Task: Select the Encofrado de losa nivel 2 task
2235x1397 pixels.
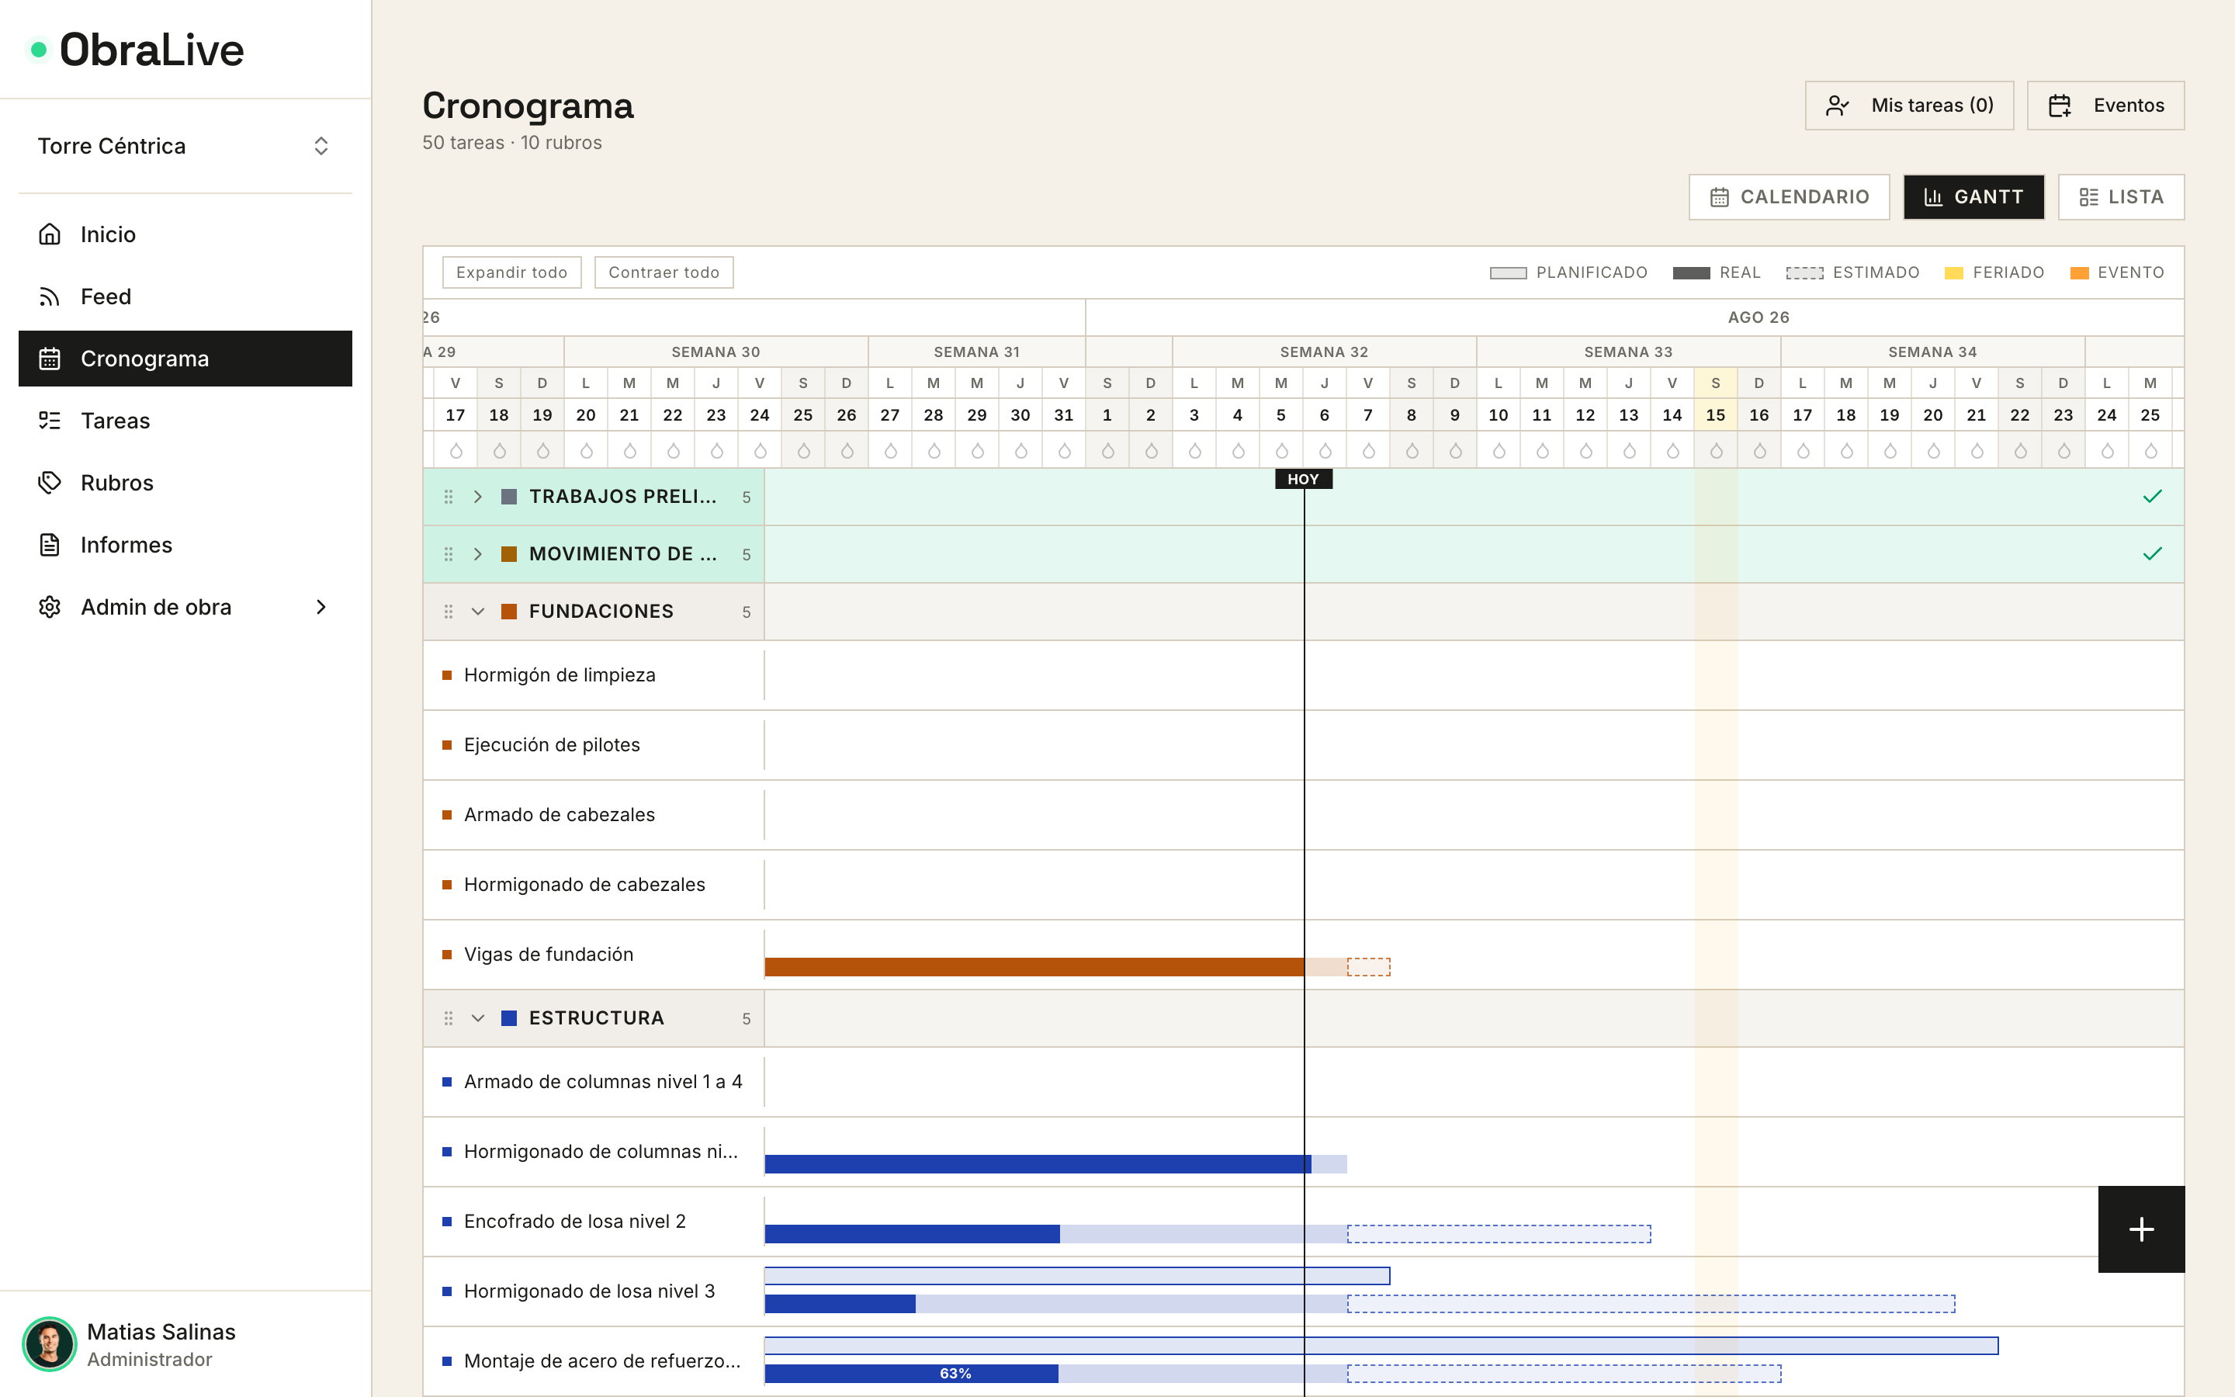Action: pos(574,1222)
